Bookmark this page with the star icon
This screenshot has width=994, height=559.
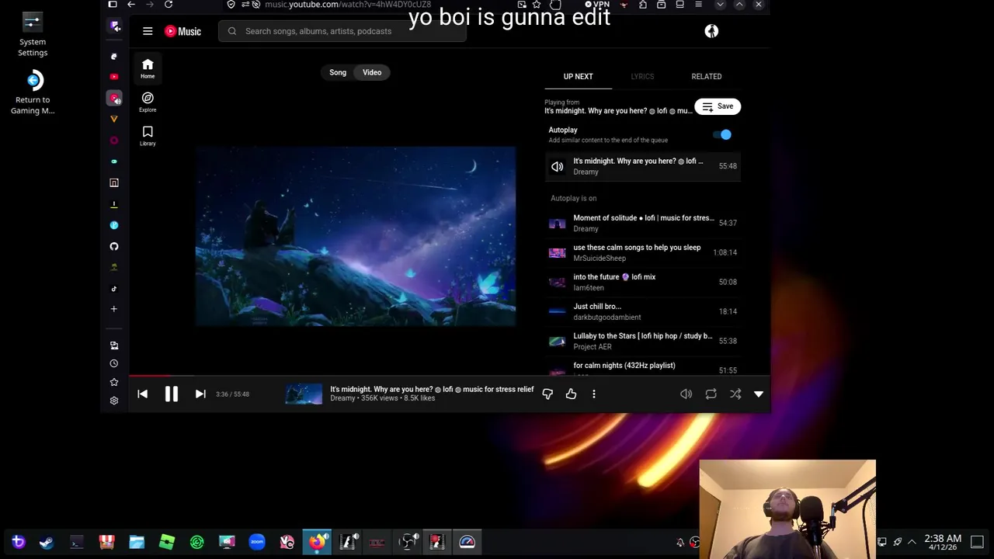pyautogui.click(x=537, y=5)
